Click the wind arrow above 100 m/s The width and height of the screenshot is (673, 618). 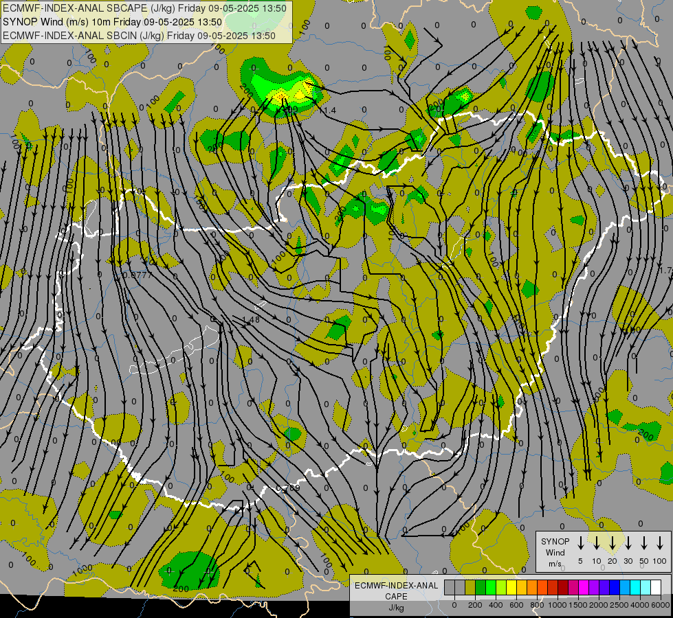pyautogui.click(x=660, y=543)
